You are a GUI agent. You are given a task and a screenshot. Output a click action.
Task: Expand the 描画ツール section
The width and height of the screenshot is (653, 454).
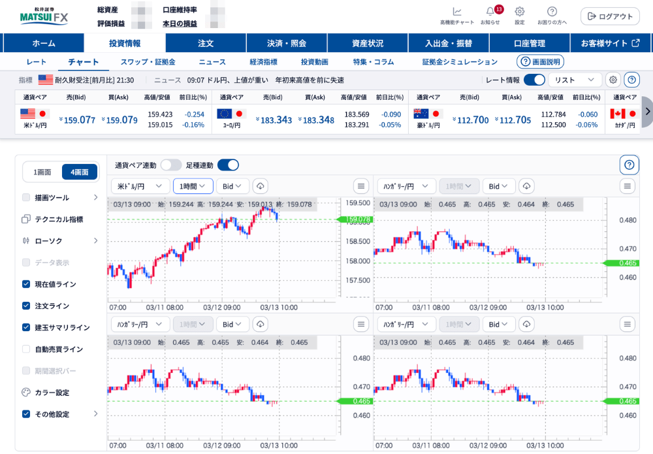(x=59, y=197)
